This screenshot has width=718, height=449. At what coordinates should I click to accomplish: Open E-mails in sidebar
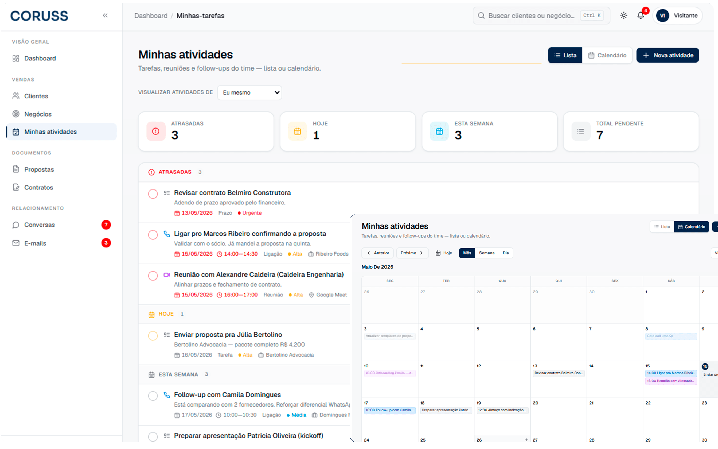click(x=61, y=243)
